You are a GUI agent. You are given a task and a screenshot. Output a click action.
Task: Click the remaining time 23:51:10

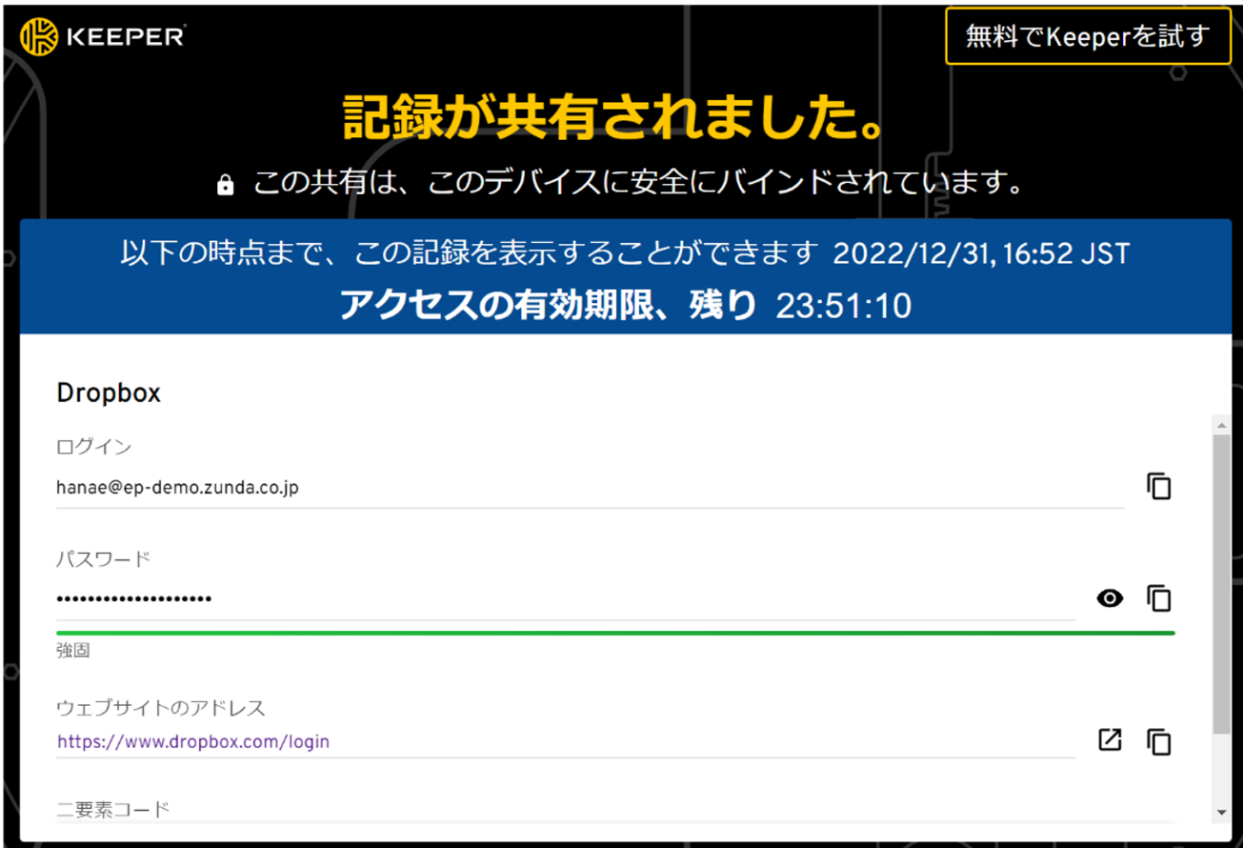click(843, 306)
